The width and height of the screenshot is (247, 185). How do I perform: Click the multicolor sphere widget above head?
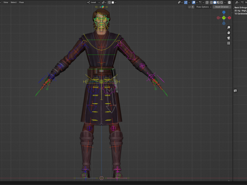pyautogui.click(x=103, y=7)
